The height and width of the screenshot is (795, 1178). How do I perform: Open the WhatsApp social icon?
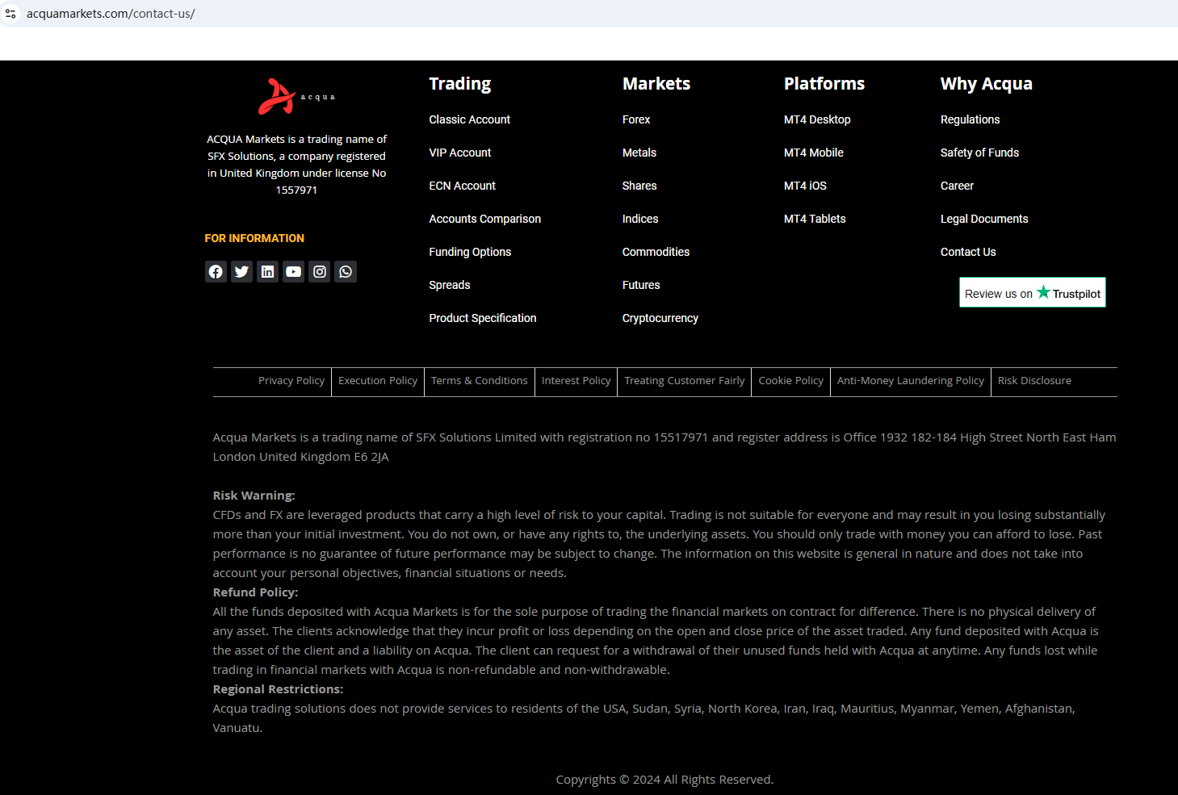pyautogui.click(x=346, y=272)
